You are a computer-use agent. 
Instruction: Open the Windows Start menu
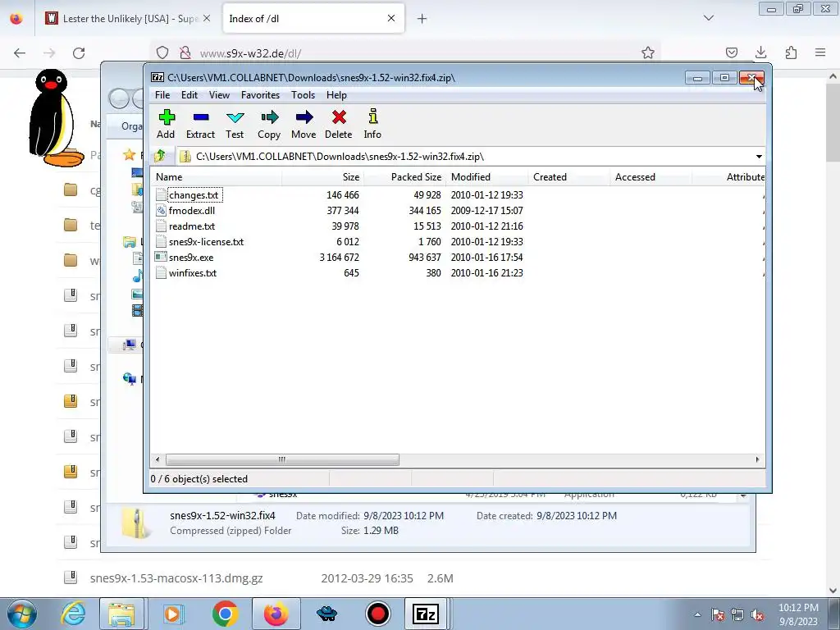[22, 614]
